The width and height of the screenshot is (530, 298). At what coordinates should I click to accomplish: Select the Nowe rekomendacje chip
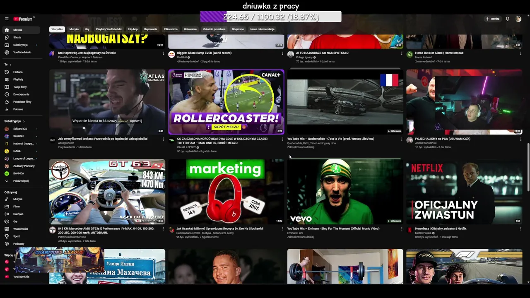tap(263, 29)
